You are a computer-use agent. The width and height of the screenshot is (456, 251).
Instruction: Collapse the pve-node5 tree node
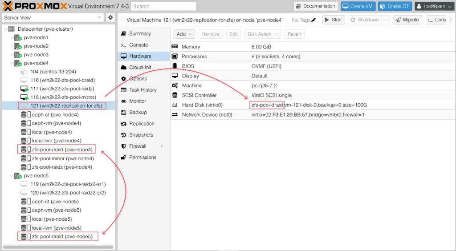[x=12, y=175]
